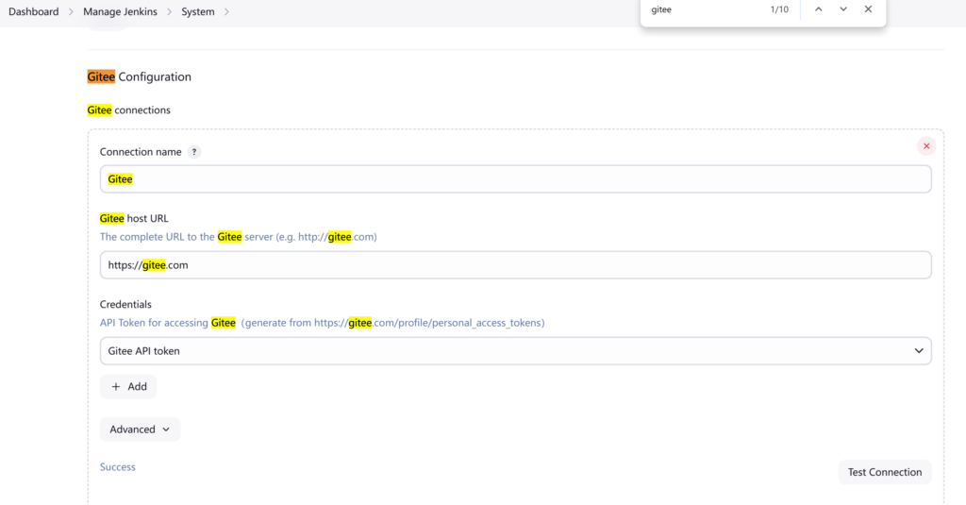Screen dimensions: 966x505
Task: Click the Gitee Configuration heading
Action: (x=140, y=77)
